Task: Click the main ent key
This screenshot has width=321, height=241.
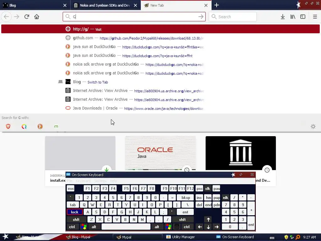Action: (185, 212)
